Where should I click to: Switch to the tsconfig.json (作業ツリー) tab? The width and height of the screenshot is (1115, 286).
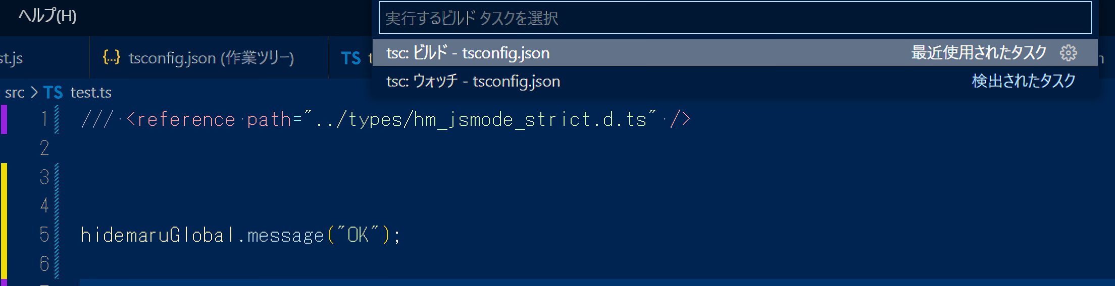point(211,58)
